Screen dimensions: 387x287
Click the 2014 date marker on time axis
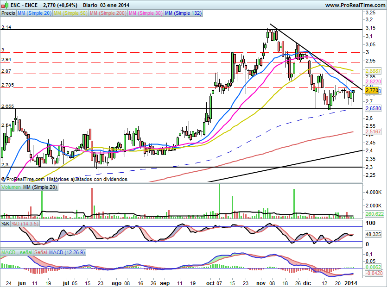click(x=352, y=282)
